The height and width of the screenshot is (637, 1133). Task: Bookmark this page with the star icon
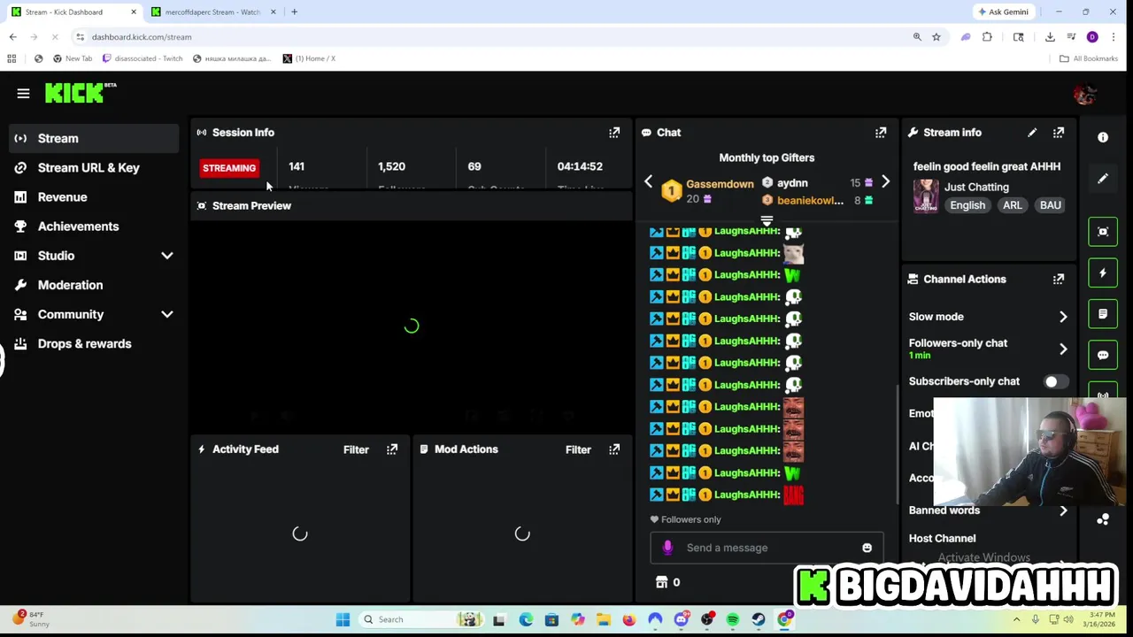click(936, 37)
